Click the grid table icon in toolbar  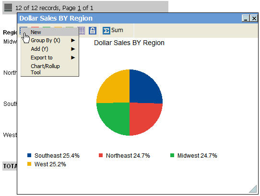coord(82,31)
